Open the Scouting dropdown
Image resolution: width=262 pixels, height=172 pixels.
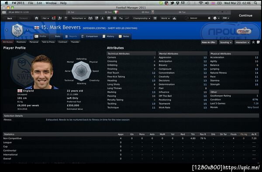226,42
